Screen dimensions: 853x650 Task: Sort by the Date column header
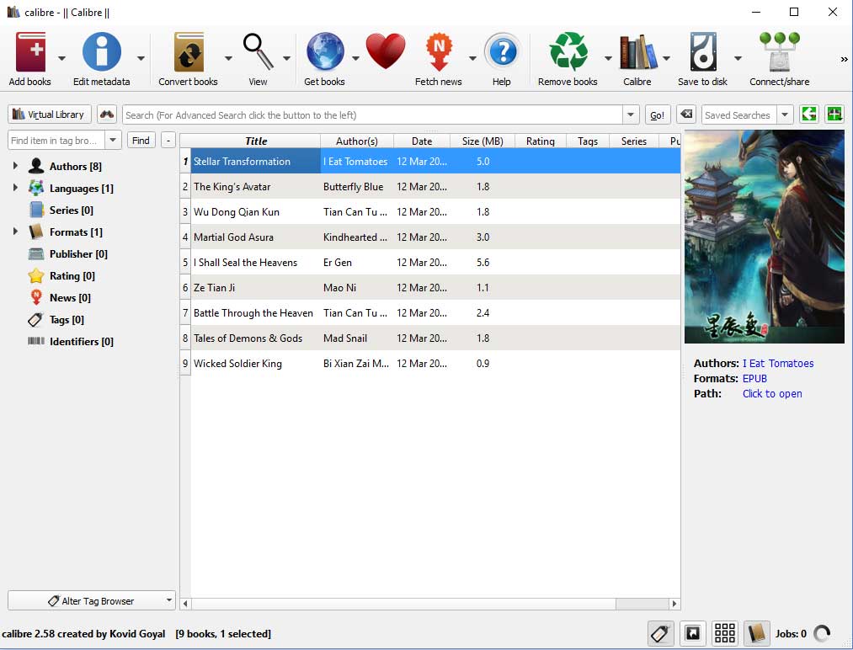click(422, 141)
